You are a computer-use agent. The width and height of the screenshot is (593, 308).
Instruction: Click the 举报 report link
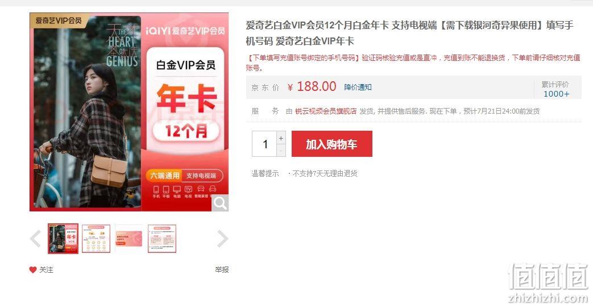[x=222, y=270]
